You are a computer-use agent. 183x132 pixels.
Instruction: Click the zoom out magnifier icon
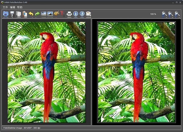click(164, 14)
